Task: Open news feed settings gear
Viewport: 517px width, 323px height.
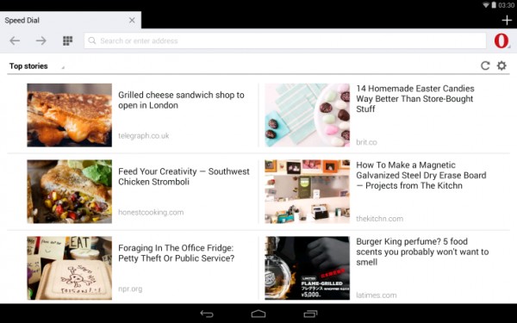Action: point(501,65)
